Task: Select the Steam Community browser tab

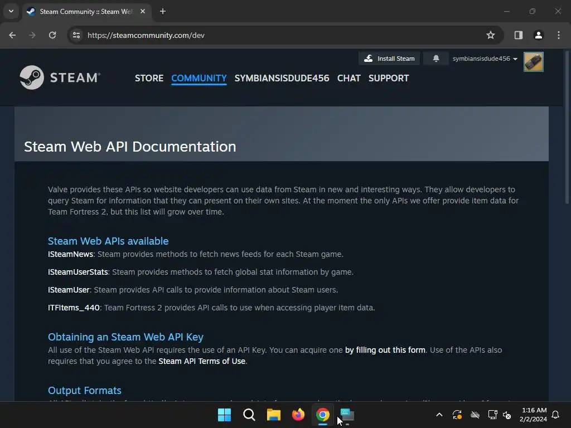Action: click(86, 11)
